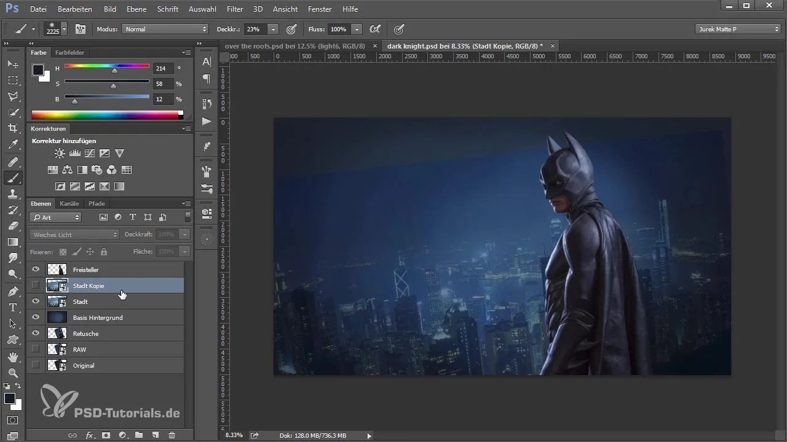Click the trash icon to delete layer
This screenshot has width=787, height=442.
tap(172, 435)
